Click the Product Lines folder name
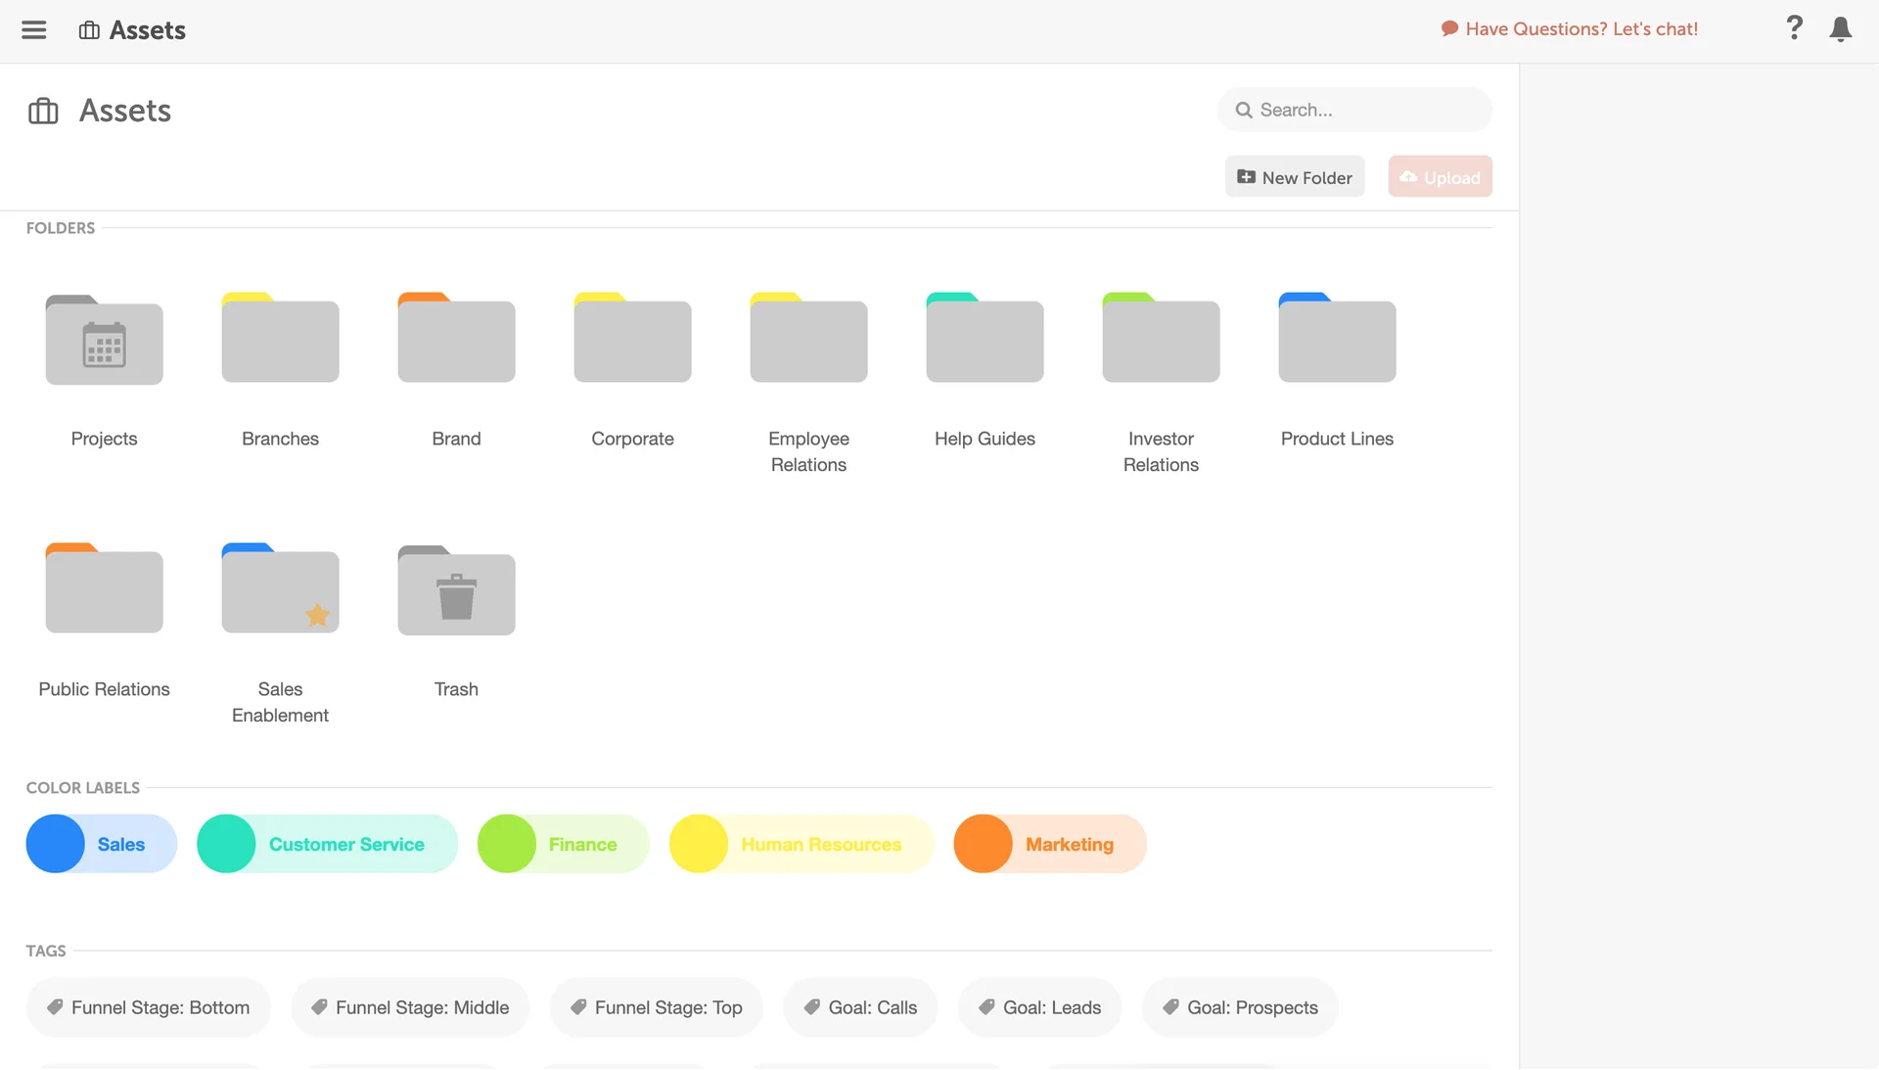The width and height of the screenshot is (1879, 1070). pyautogui.click(x=1337, y=439)
